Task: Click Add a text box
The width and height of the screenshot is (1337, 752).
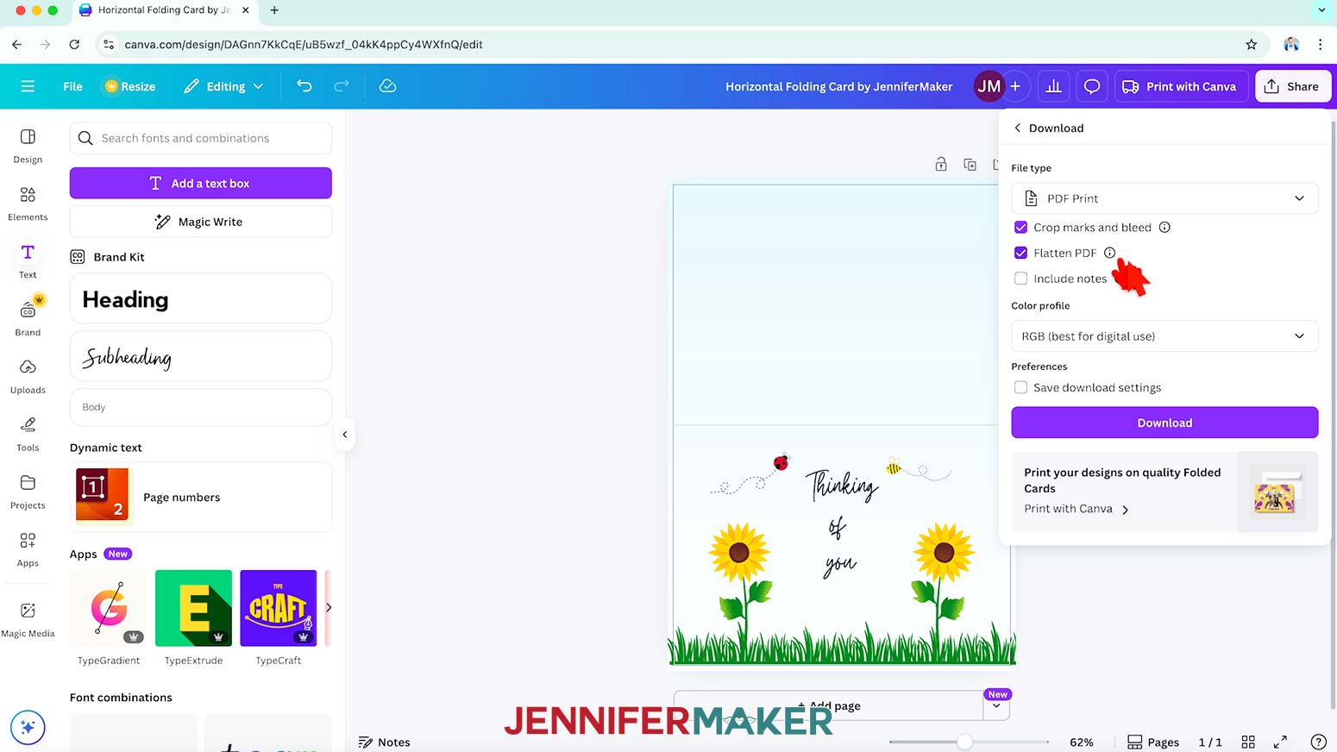Action: point(201,183)
